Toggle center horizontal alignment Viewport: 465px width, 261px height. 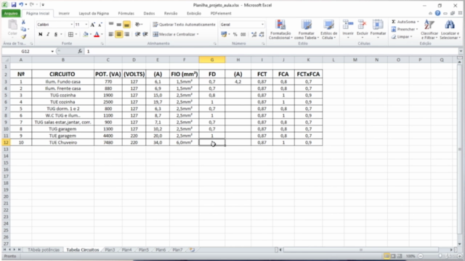tap(118, 34)
